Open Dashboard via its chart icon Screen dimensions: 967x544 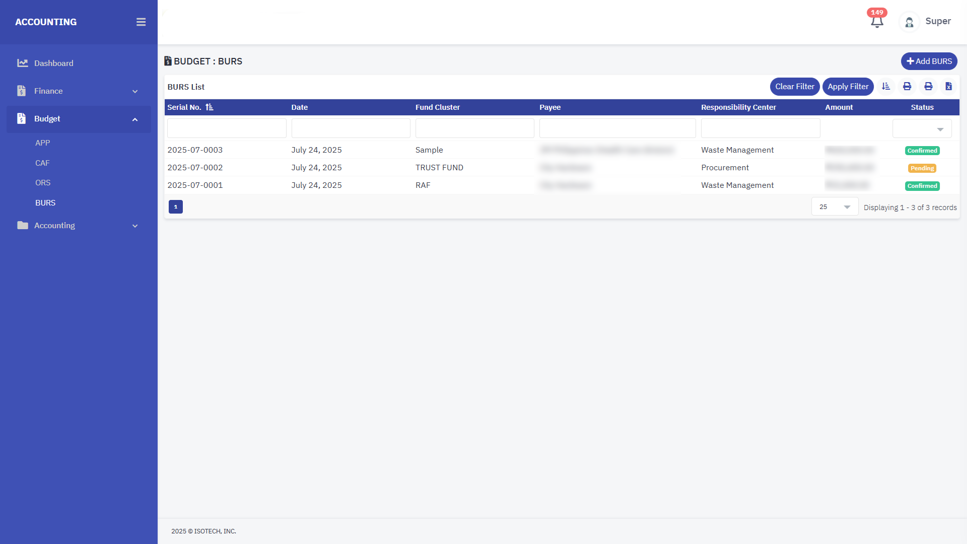pyautogui.click(x=22, y=63)
